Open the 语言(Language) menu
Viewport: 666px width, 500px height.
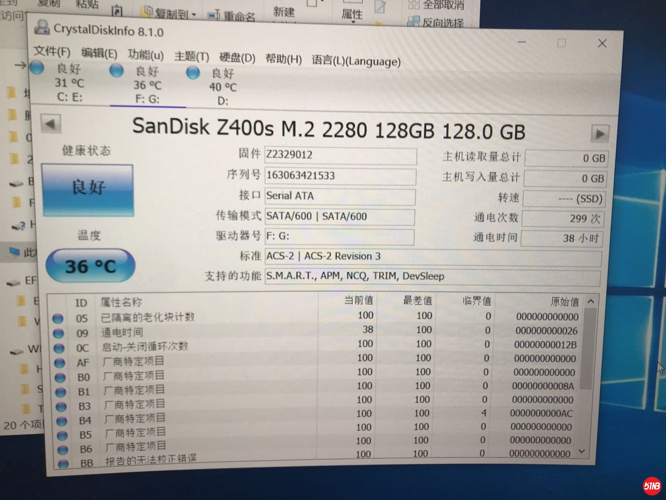pos(356,61)
